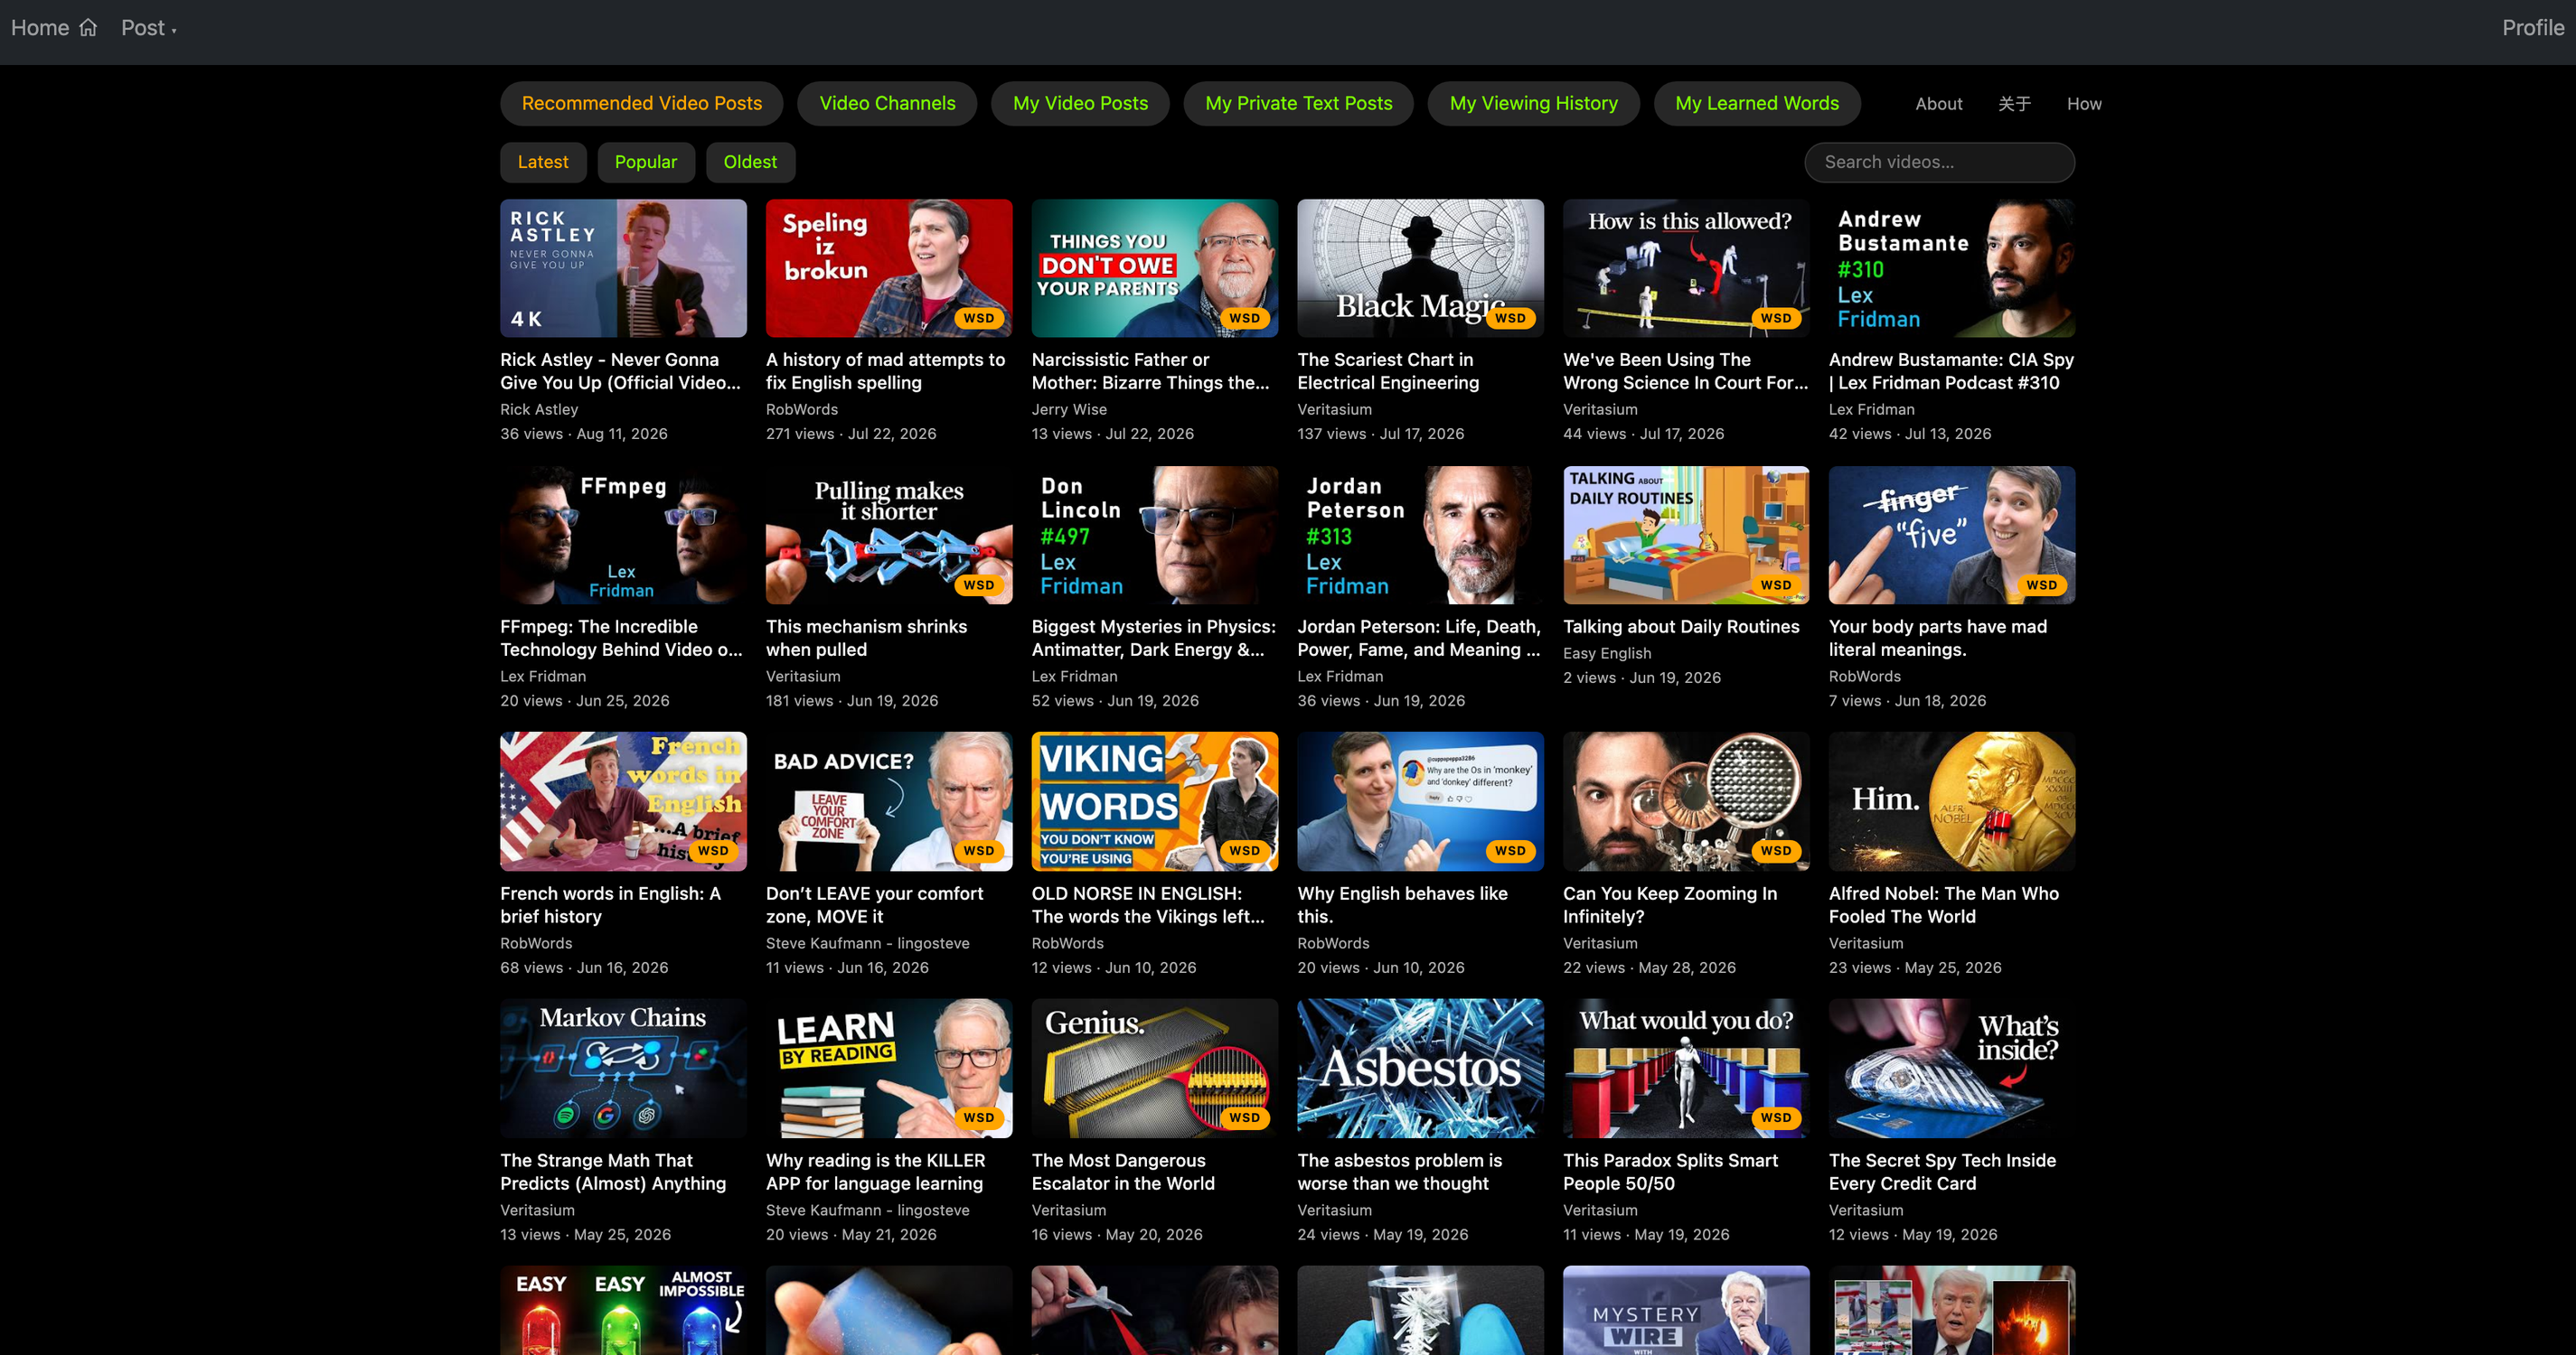Click WSD badge on Learn By Reading thumbnail
Image resolution: width=2576 pixels, height=1355 pixels.
pos(978,1117)
